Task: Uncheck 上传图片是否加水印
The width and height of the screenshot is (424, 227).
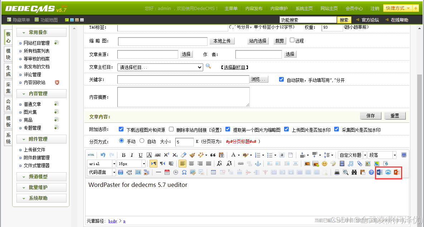Action: tap(287, 129)
